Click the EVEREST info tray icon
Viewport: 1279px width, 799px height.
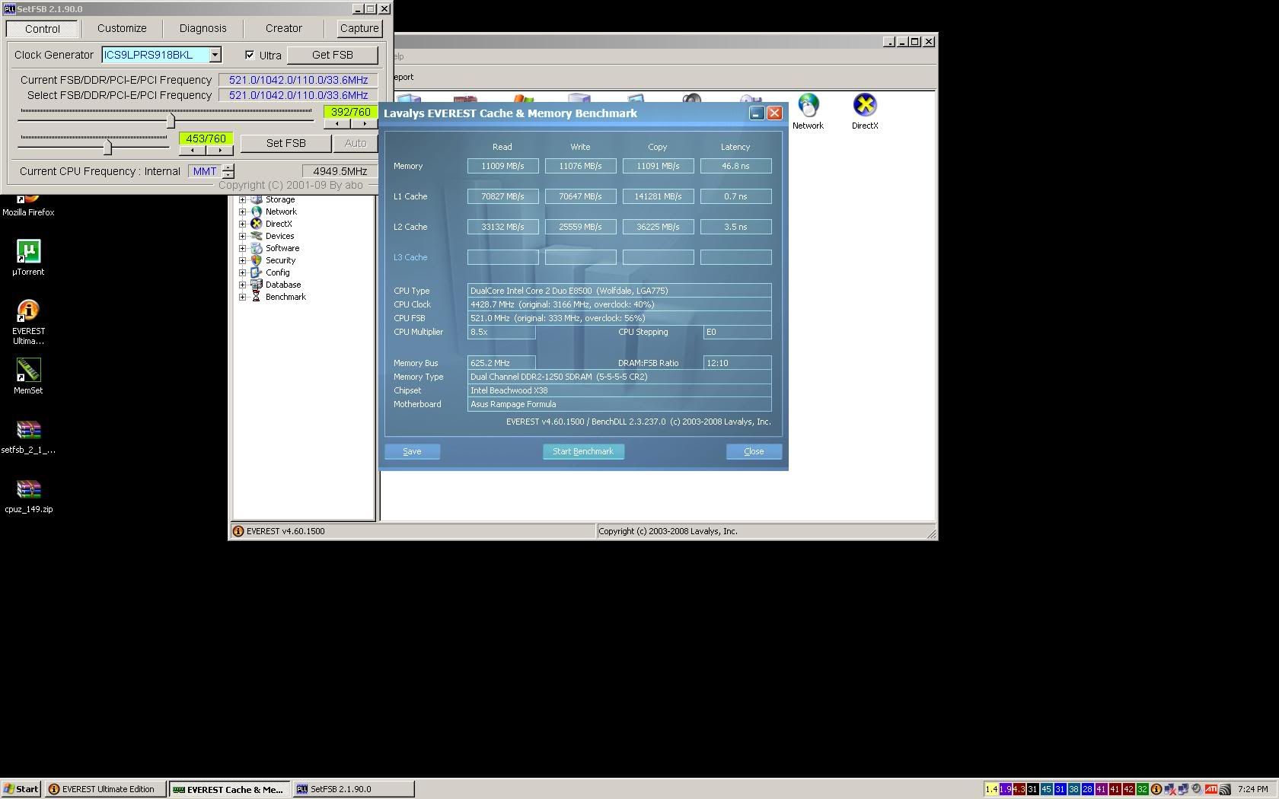[1156, 789]
